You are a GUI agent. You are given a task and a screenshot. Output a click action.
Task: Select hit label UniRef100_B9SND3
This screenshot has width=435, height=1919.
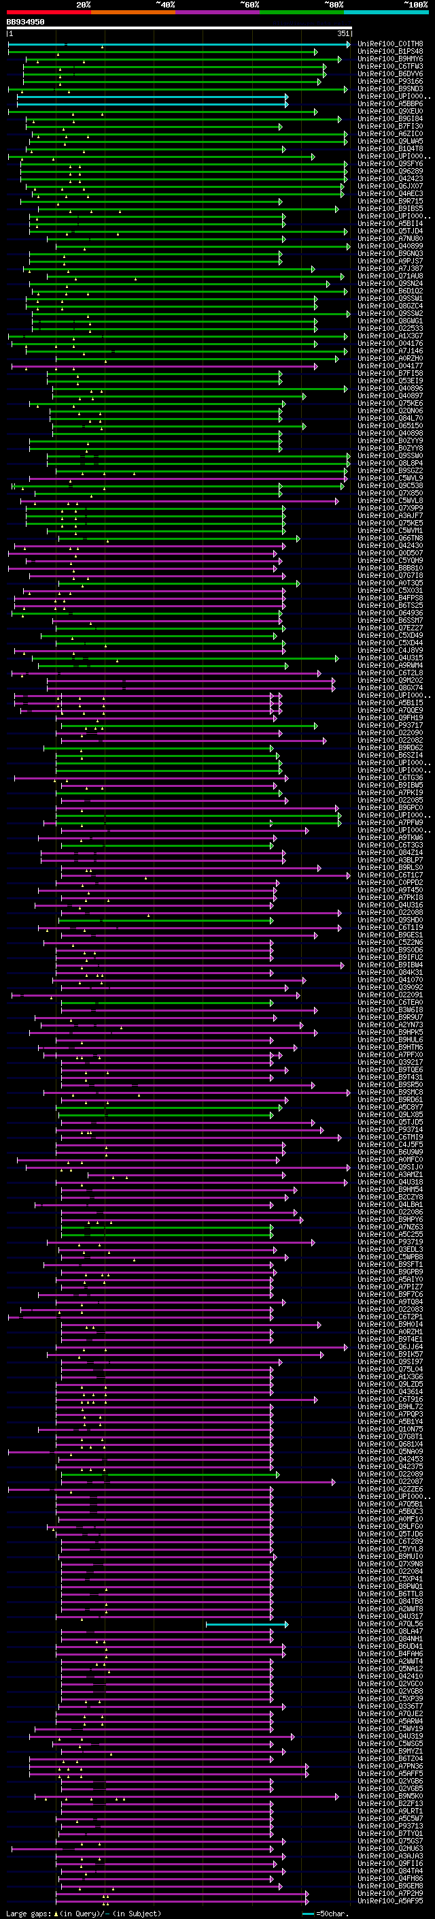tap(390, 88)
